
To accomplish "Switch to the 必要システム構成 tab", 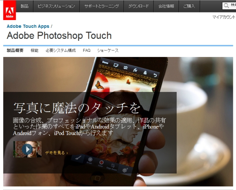I will click(x=61, y=50).
